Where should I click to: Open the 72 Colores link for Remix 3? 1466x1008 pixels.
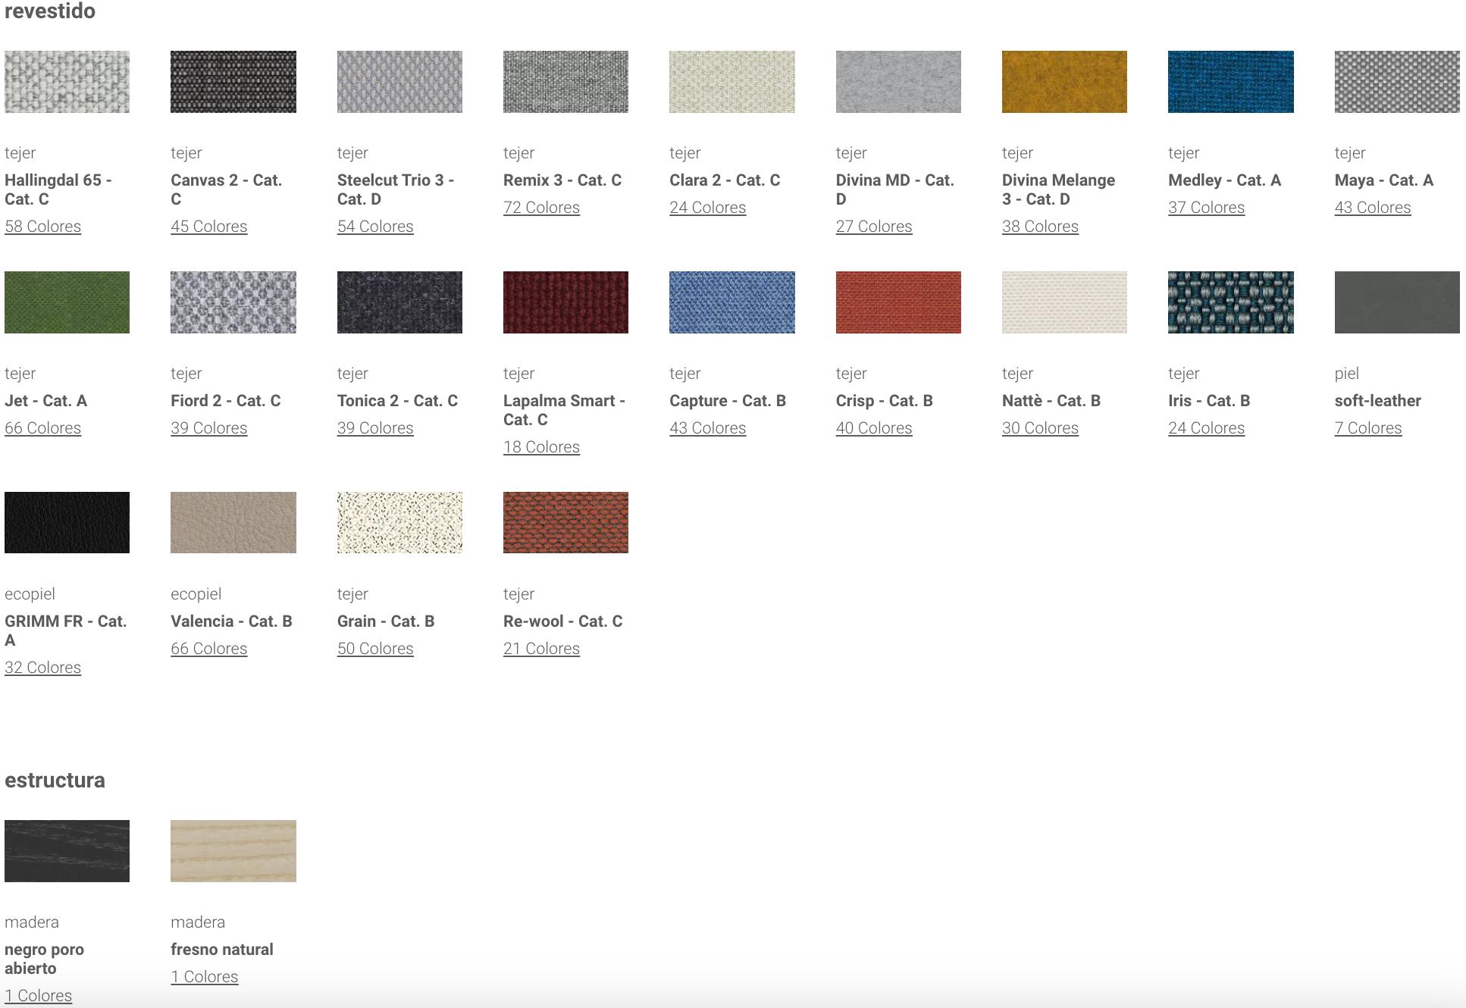tap(541, 208)
